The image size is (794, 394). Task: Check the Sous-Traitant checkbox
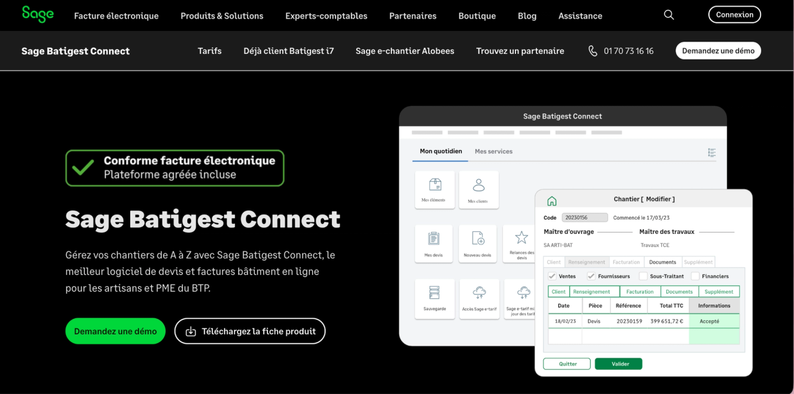643,276
